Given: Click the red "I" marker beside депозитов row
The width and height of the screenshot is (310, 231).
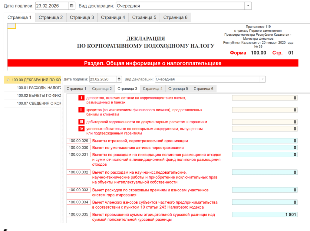Looking at the screenshot, I should tap(81, 98).
